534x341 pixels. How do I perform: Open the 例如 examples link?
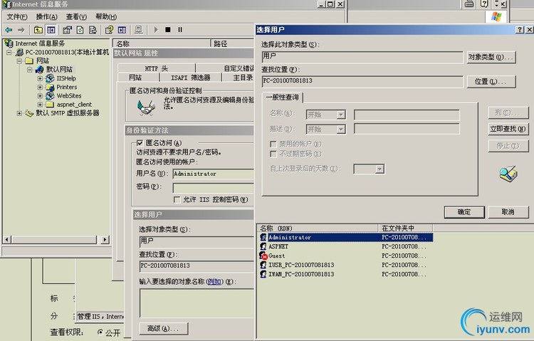(x=214, y=281)
